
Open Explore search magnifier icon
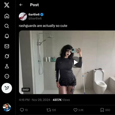coord(7,26)
